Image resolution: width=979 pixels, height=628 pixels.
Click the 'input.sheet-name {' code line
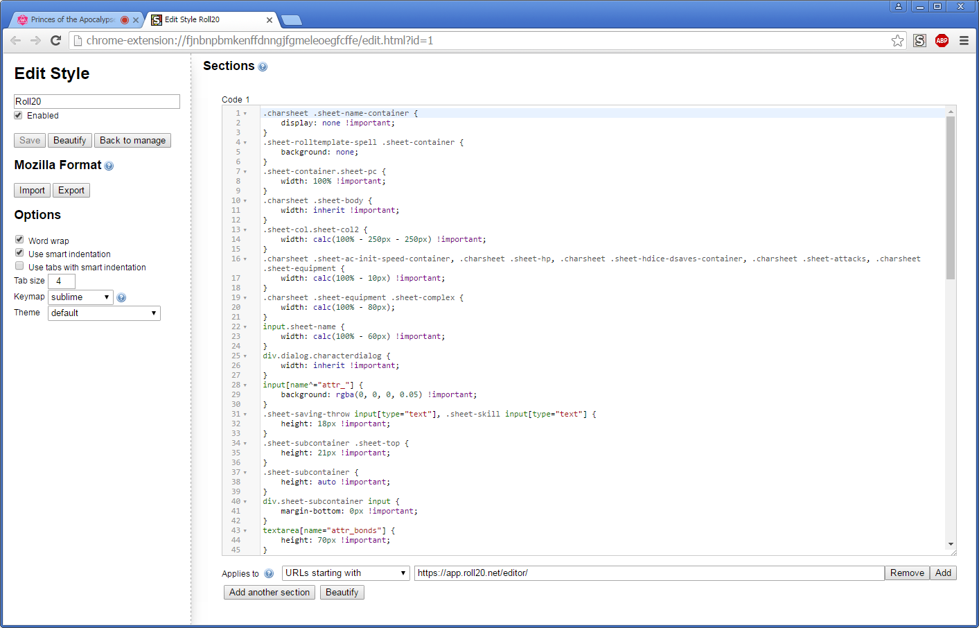pyautogui.click(x=303, y=326)
